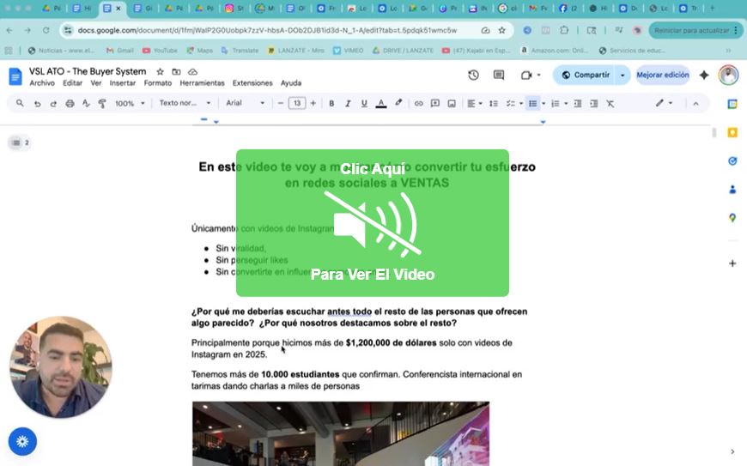Open the Insertar menu

coord(123,83)
